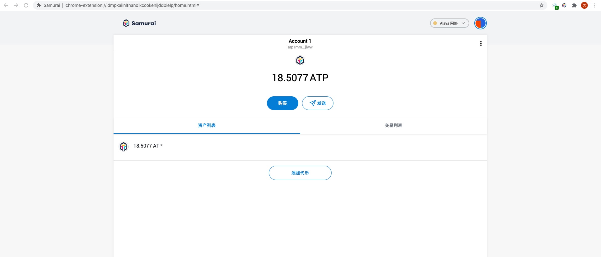Click the extension icon with green 0 badge

555,6
